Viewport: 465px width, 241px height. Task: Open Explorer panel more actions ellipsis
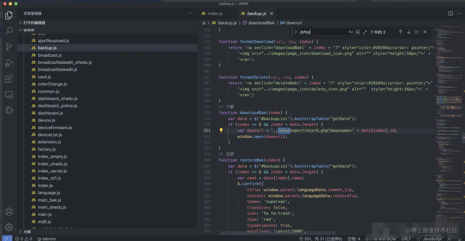[190, 13]
